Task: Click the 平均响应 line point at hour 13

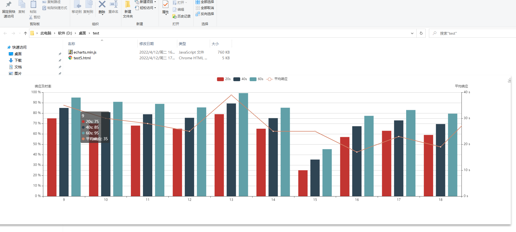Action: point(231,95)
